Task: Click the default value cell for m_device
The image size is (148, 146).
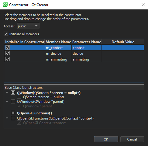Action: click(123, 53)
